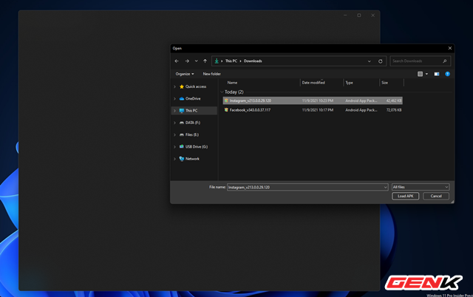This screenshot has height=297, width=473.
Task: Click Instagram's 11/9/2021 10:23 PM date
Action: click(318, 100)
